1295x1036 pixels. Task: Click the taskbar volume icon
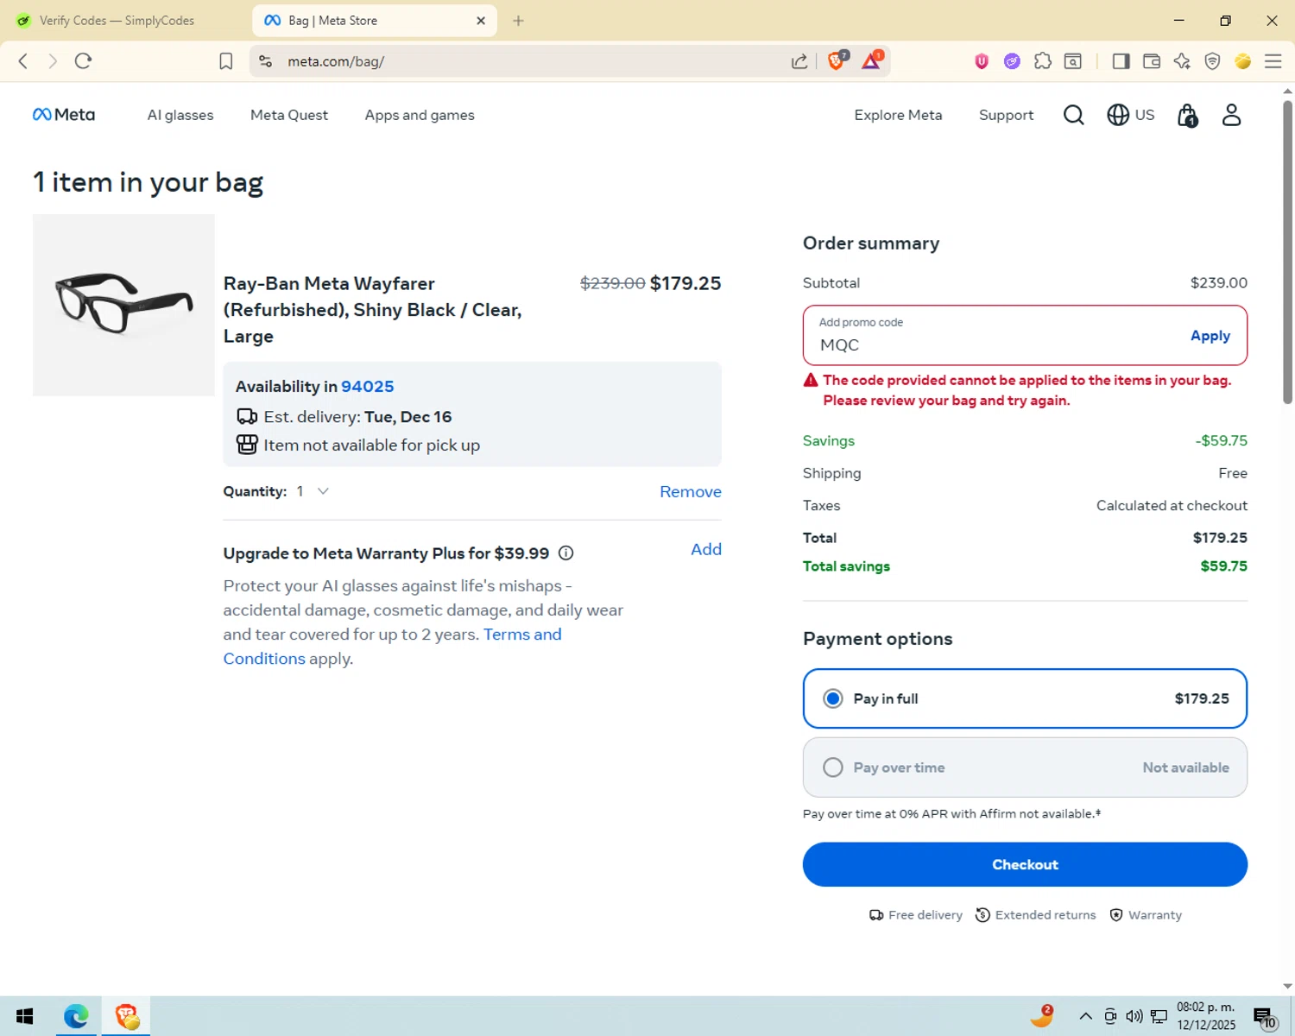coord(1134,1016)
